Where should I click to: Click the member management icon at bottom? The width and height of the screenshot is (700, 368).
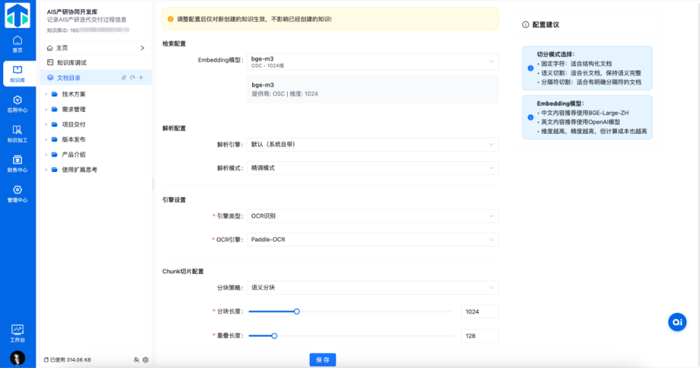click(136, 360)
